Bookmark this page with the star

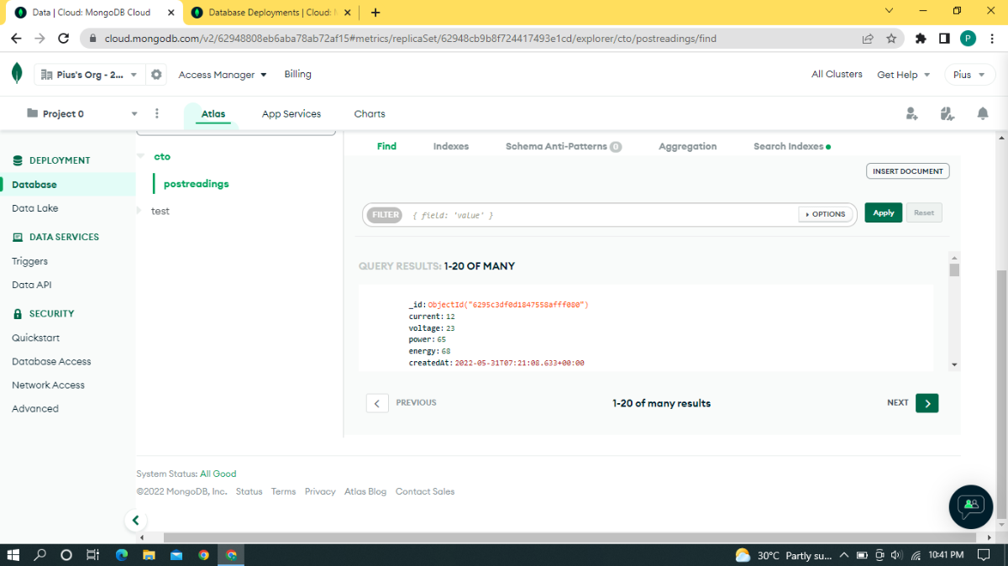(x=891, y=39)
